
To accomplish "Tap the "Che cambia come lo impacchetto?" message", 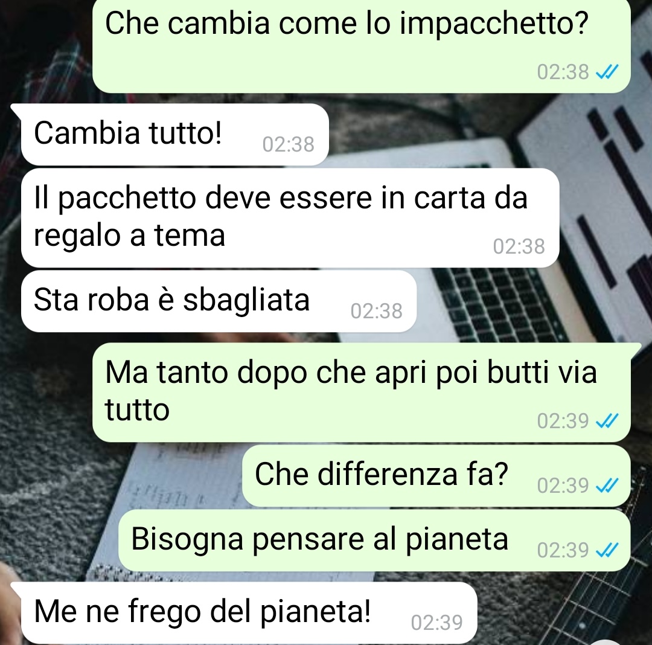I will (x=361, y=45).
